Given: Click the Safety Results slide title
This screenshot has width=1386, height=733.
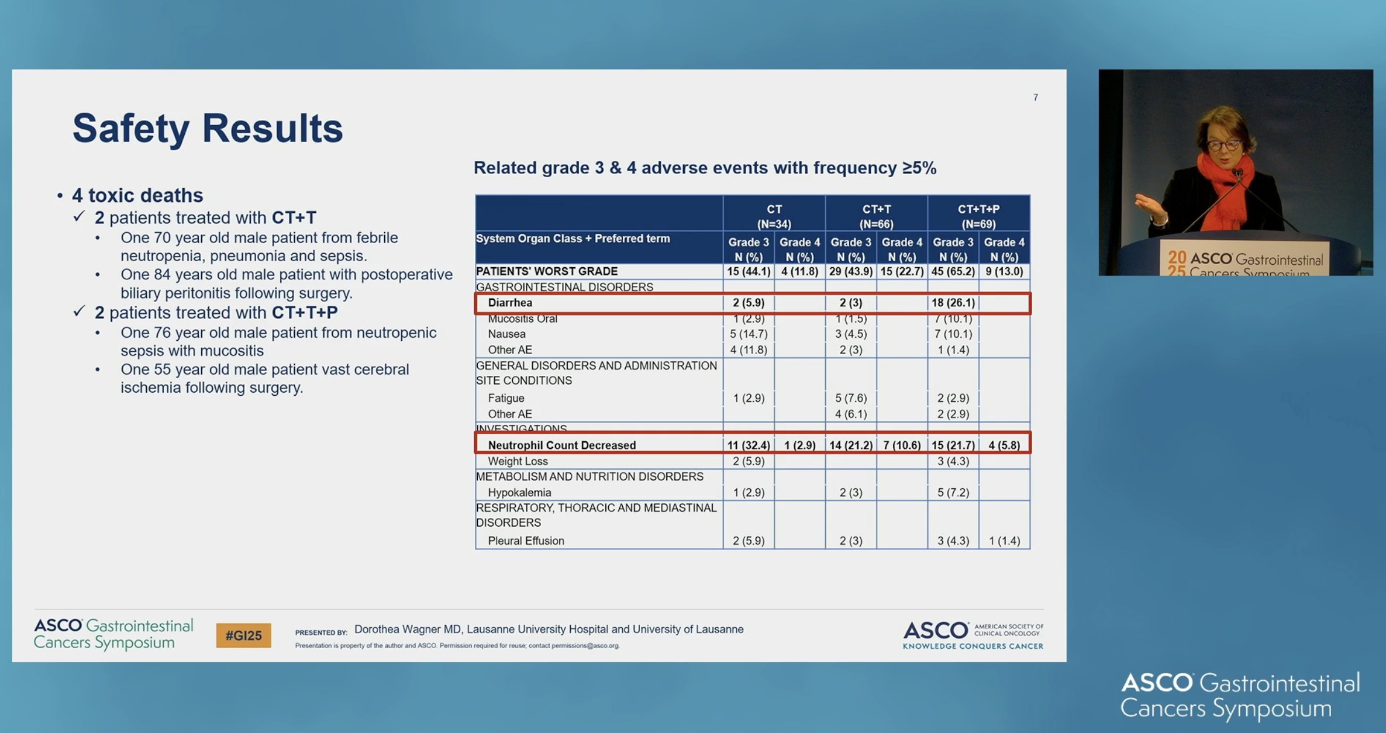Looking at the screenshot, I should [x=208, y=128].
